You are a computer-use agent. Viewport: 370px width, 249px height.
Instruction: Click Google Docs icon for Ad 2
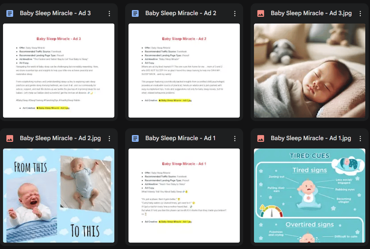pos(135,13)
